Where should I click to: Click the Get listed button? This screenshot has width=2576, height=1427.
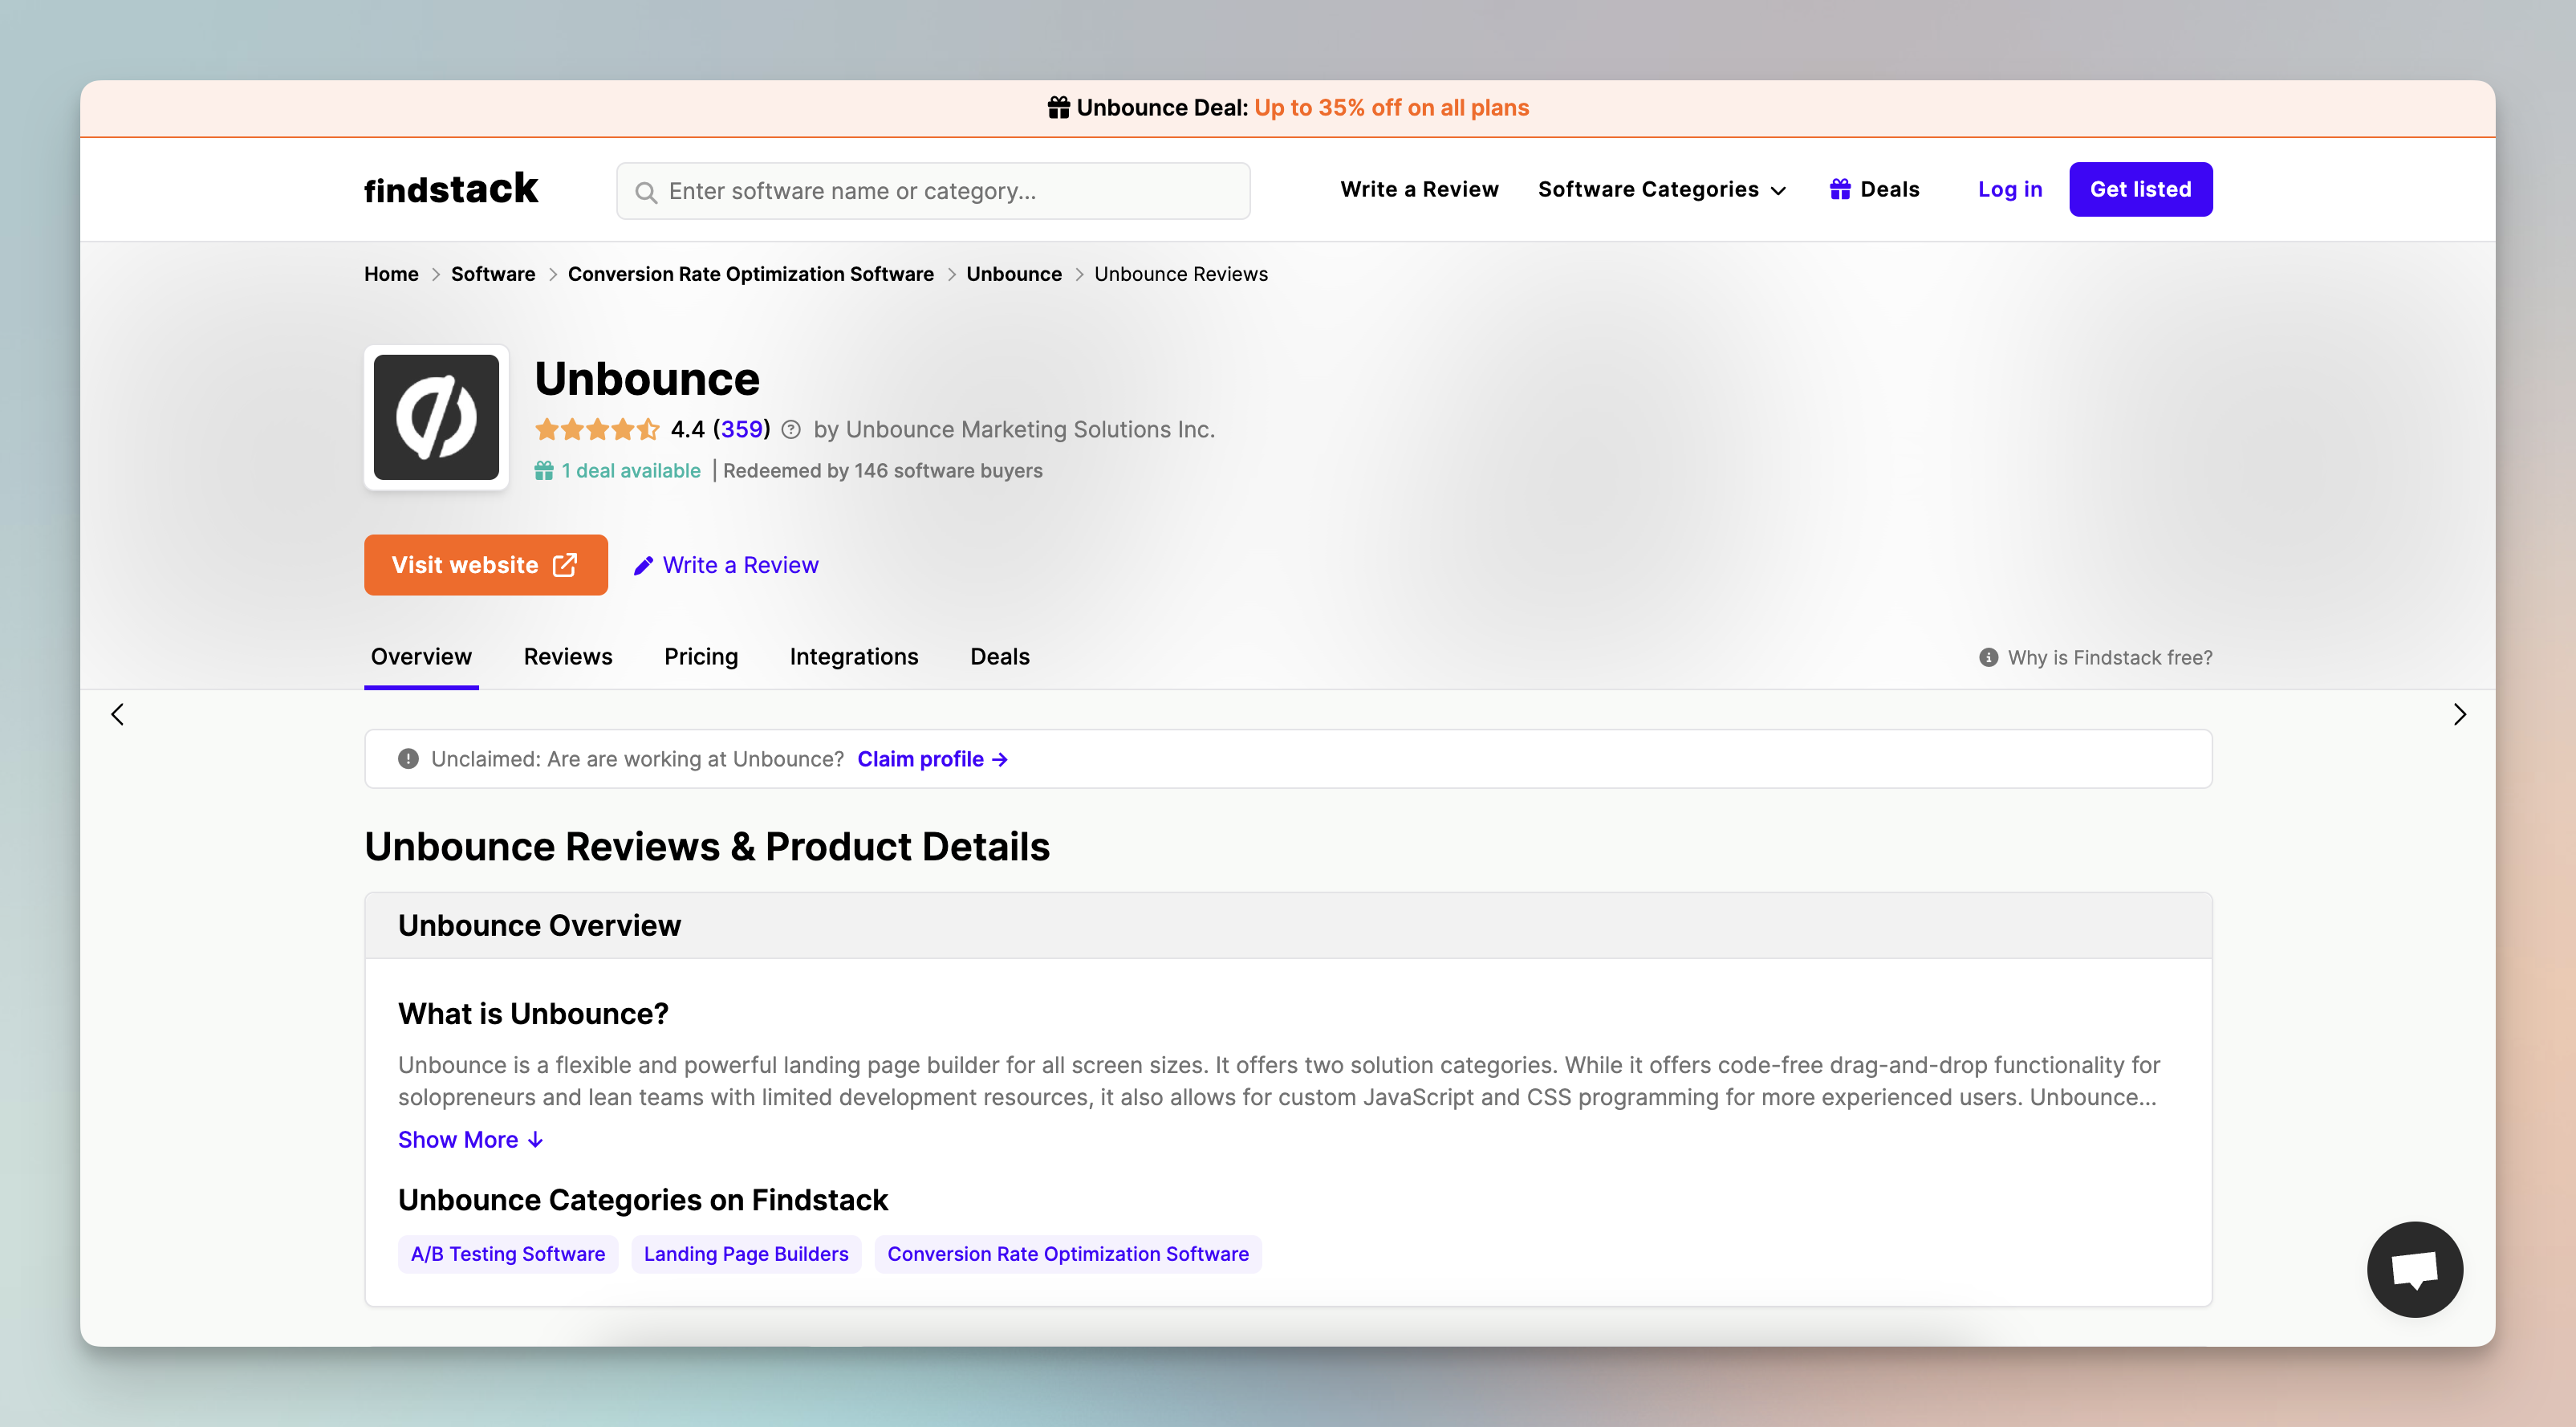[2140, 189]
